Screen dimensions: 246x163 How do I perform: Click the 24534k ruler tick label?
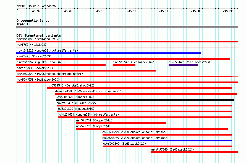[x=196, y=11]
